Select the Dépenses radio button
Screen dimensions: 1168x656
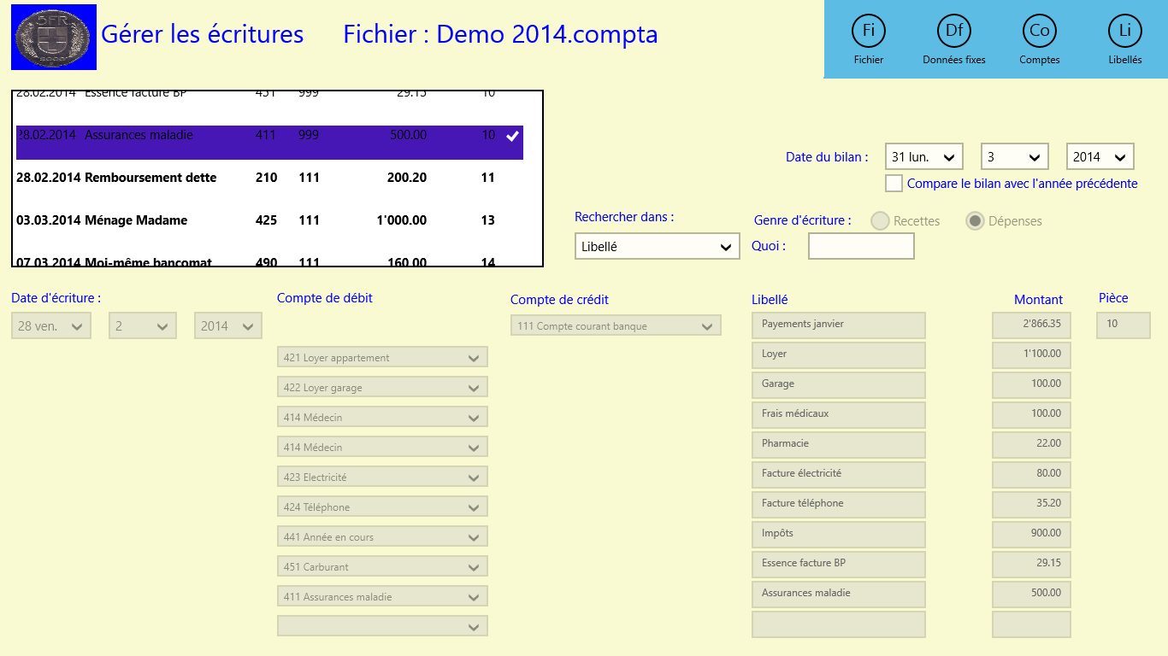[x=975, y=221]
